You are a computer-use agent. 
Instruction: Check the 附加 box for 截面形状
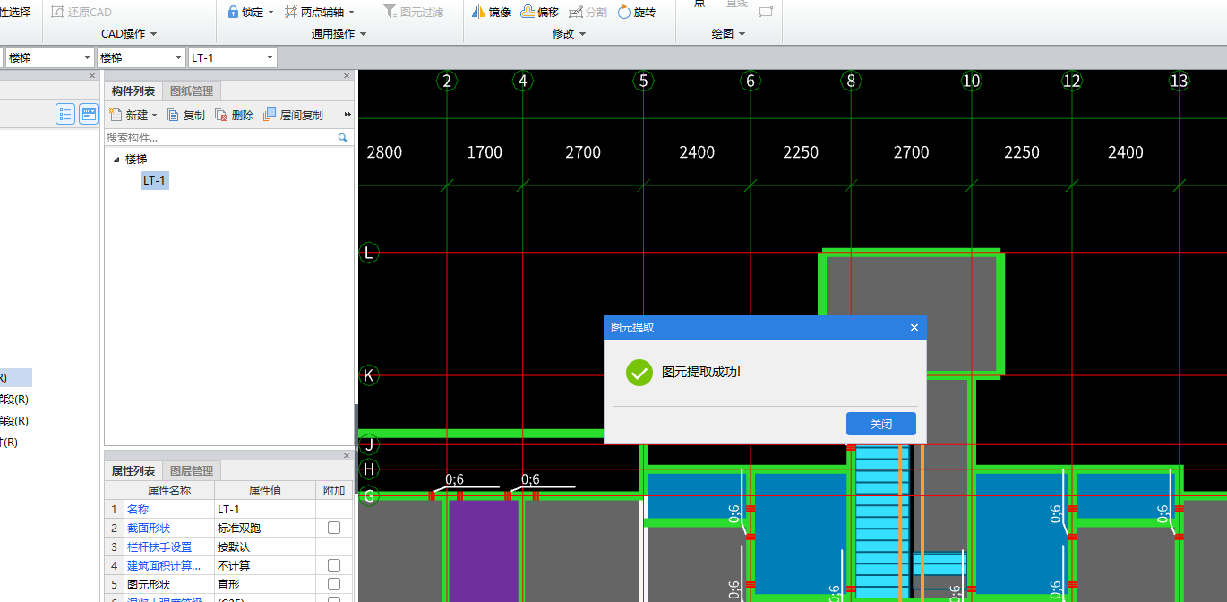(x=334, y=529)
